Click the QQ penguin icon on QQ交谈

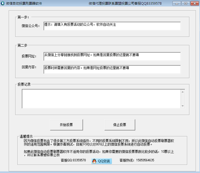[x=94, y=161]
